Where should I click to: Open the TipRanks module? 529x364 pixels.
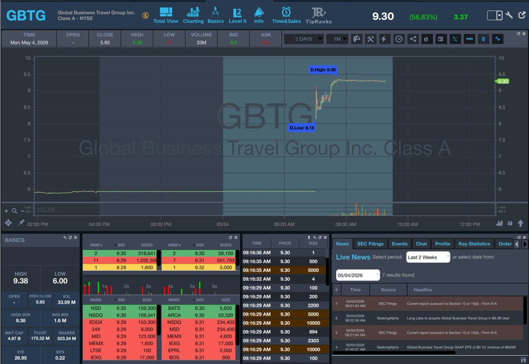318,15
